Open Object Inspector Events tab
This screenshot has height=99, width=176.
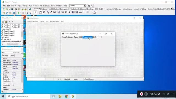(x=12, y=56)
